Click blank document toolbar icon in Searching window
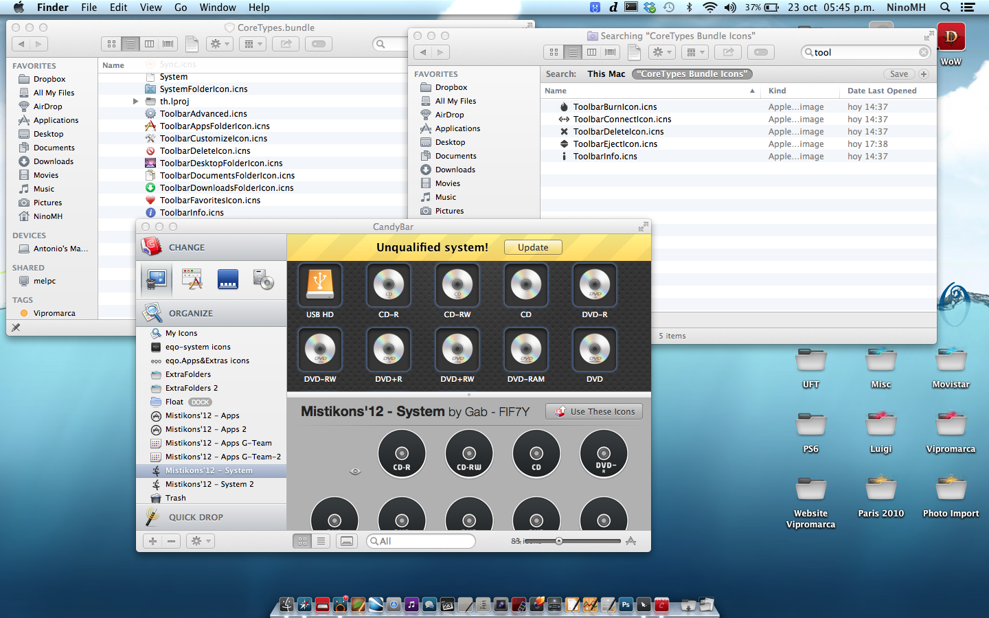This screenshot has width=989, height=618. click(x=635, y=52)
